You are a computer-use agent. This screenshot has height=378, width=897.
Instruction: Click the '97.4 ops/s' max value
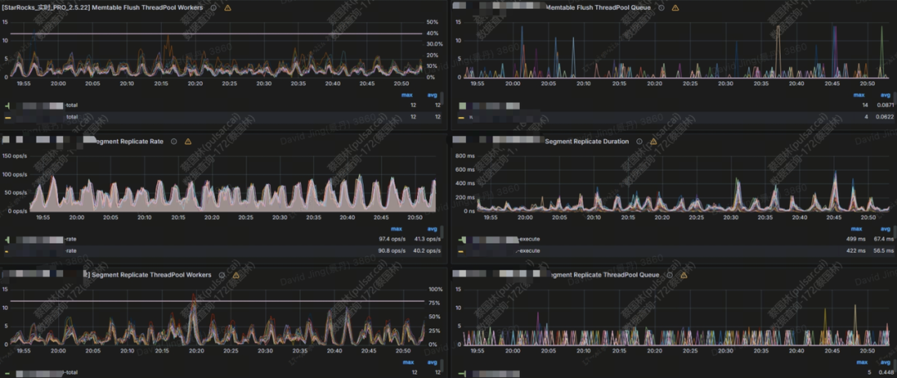(393, 240)
